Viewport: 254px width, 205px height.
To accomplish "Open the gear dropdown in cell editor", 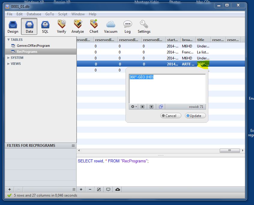I will (134, 107).
